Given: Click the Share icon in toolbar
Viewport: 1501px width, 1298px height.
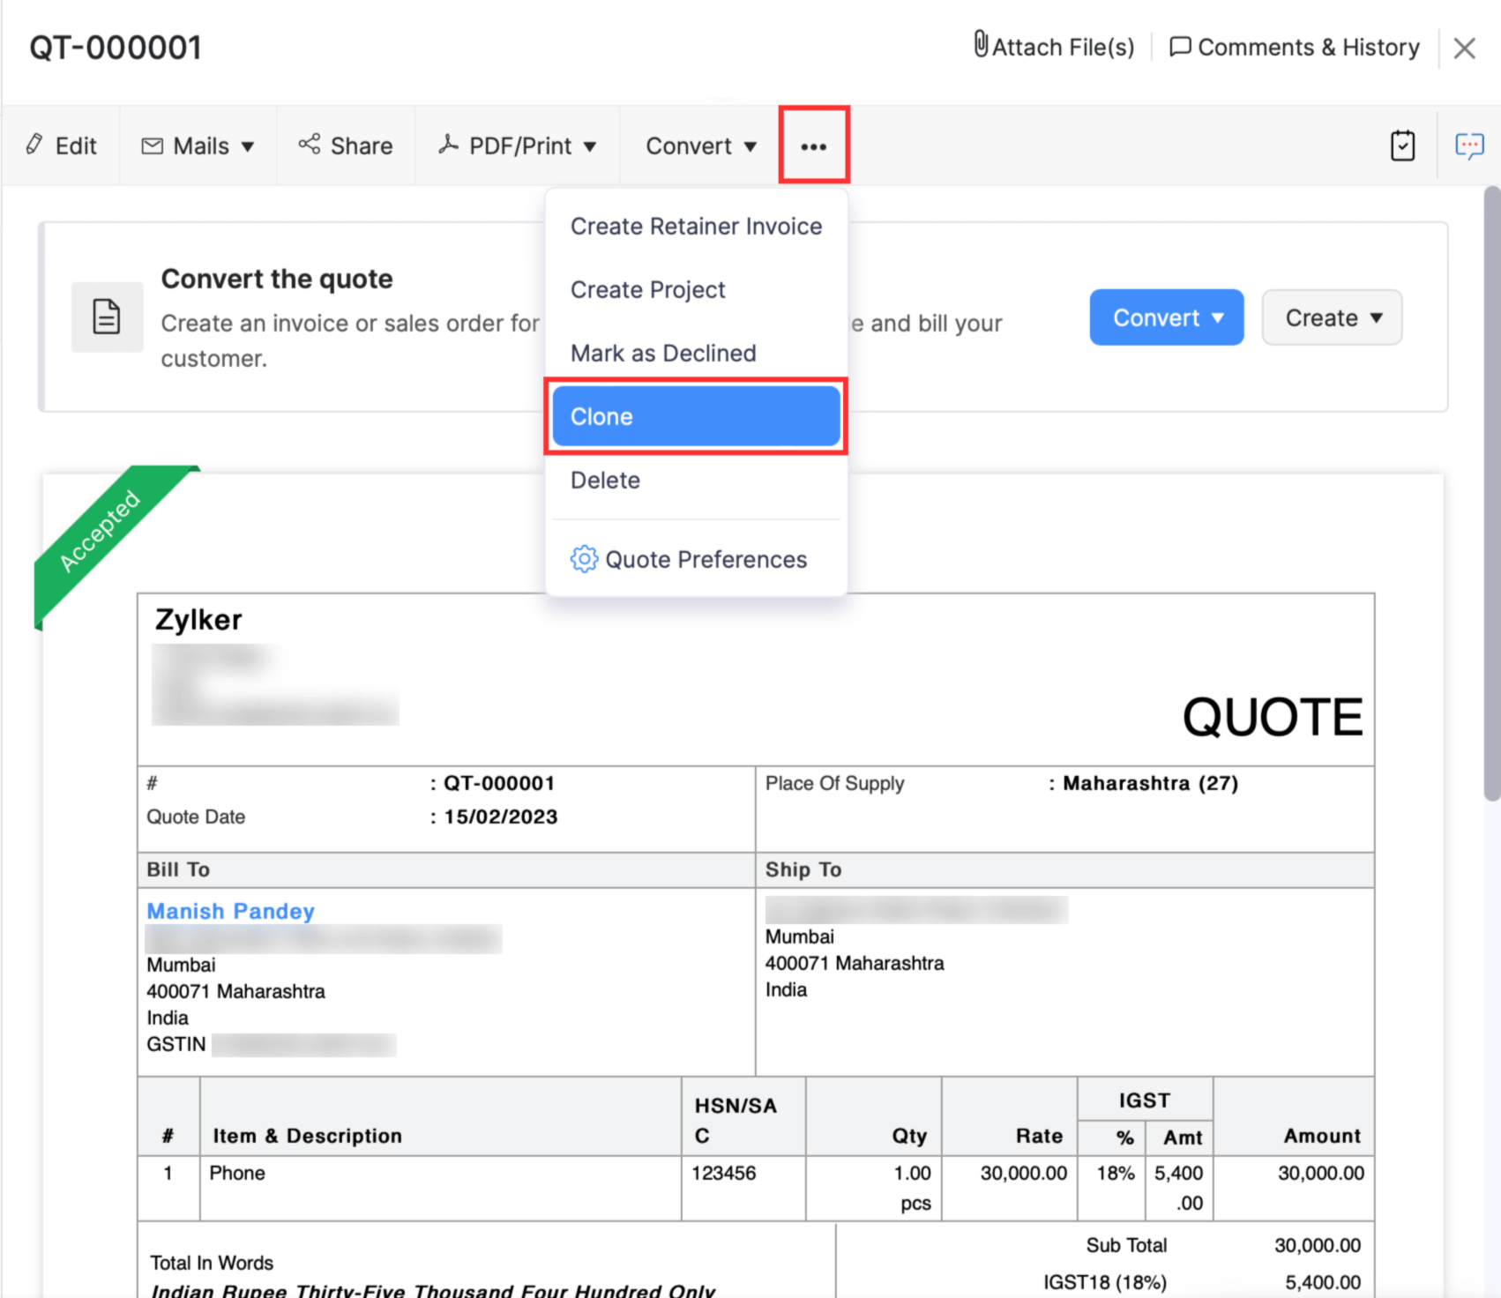Looking at the screenshot, I should click(x=310, y=145).
